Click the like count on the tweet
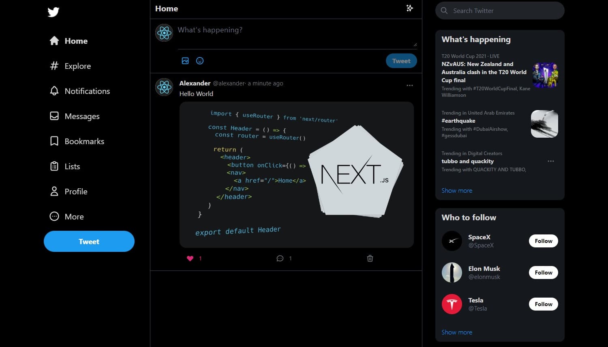Image resolution: width=608 pixels, height=347 pixels. click(200, 258)
